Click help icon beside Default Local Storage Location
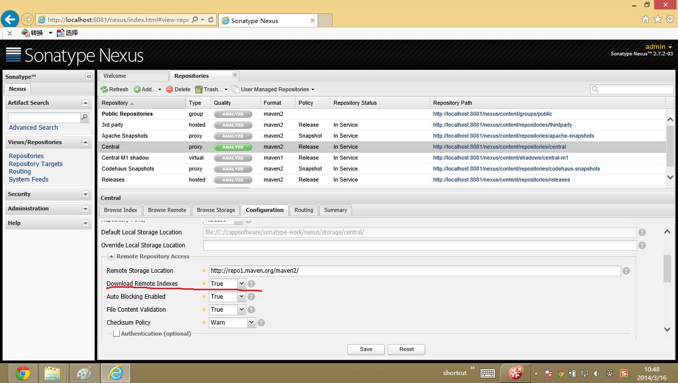678x383 pixels. pos(642,232)
